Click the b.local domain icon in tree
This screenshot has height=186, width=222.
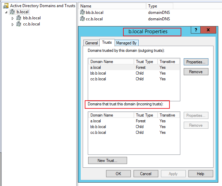[12, 12]
